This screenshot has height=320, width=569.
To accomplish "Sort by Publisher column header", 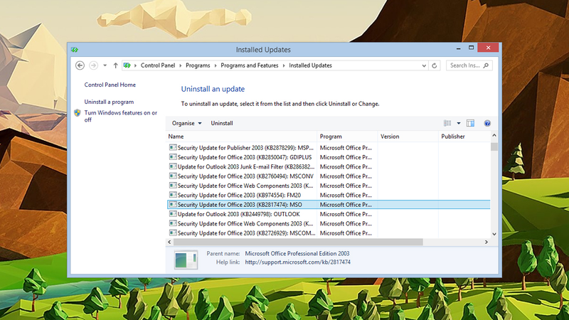I will point(464,137).
